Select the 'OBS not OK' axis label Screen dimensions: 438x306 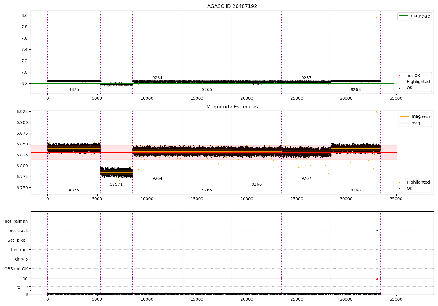16,269
